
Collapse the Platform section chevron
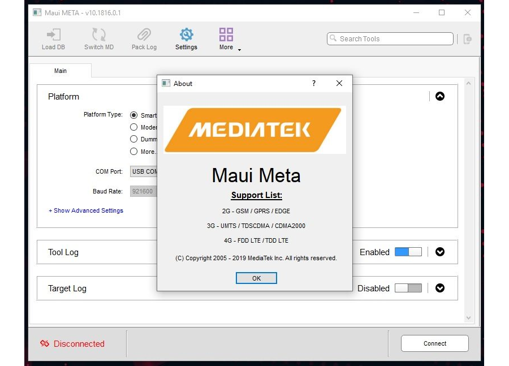tap(440, 96)
